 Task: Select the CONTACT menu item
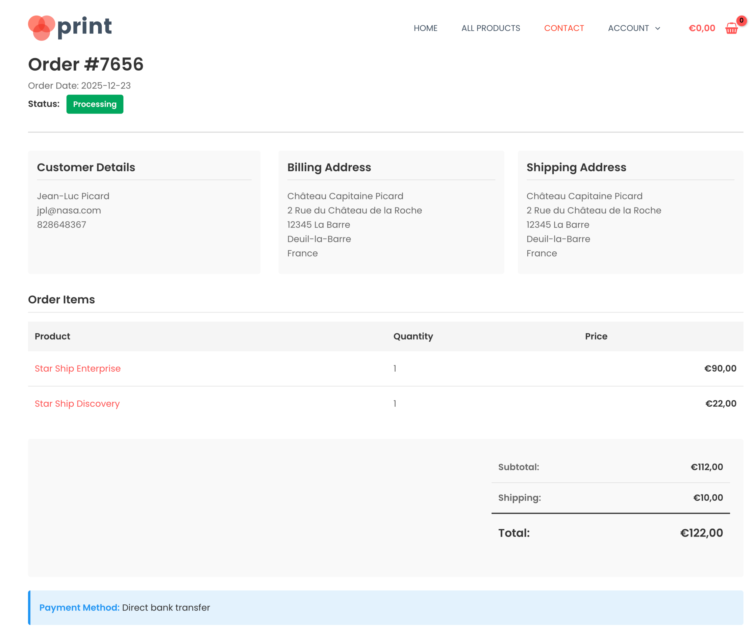click(564, 28)
